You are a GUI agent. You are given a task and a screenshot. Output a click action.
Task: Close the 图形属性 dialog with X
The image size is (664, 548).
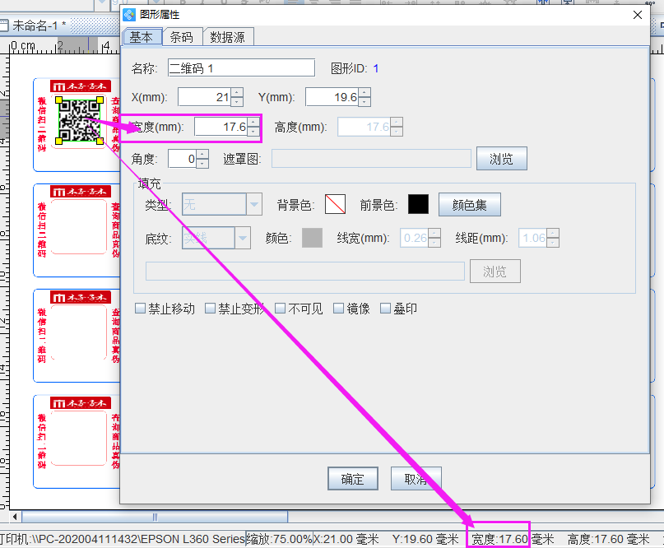638,15
